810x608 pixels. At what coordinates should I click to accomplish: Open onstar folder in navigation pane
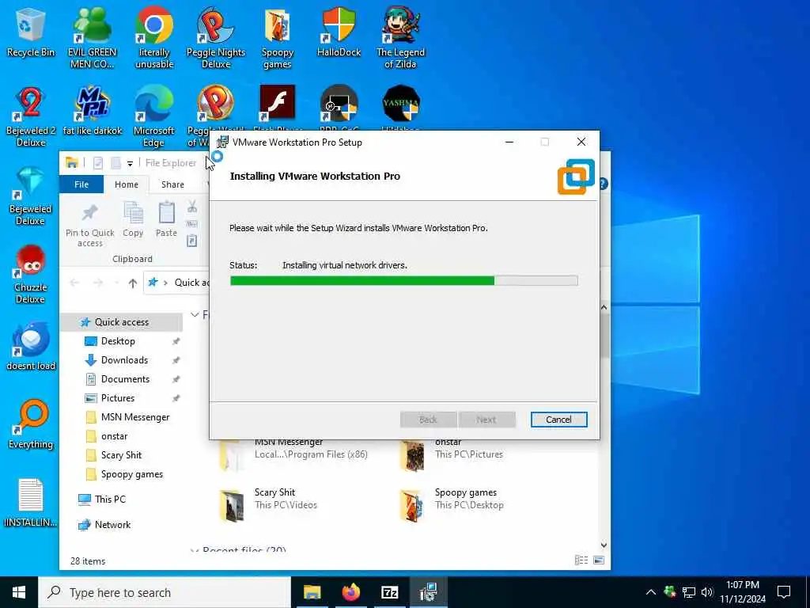point(114,436)
